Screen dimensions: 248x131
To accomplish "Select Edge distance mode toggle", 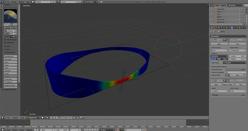I will click(219, 59).
